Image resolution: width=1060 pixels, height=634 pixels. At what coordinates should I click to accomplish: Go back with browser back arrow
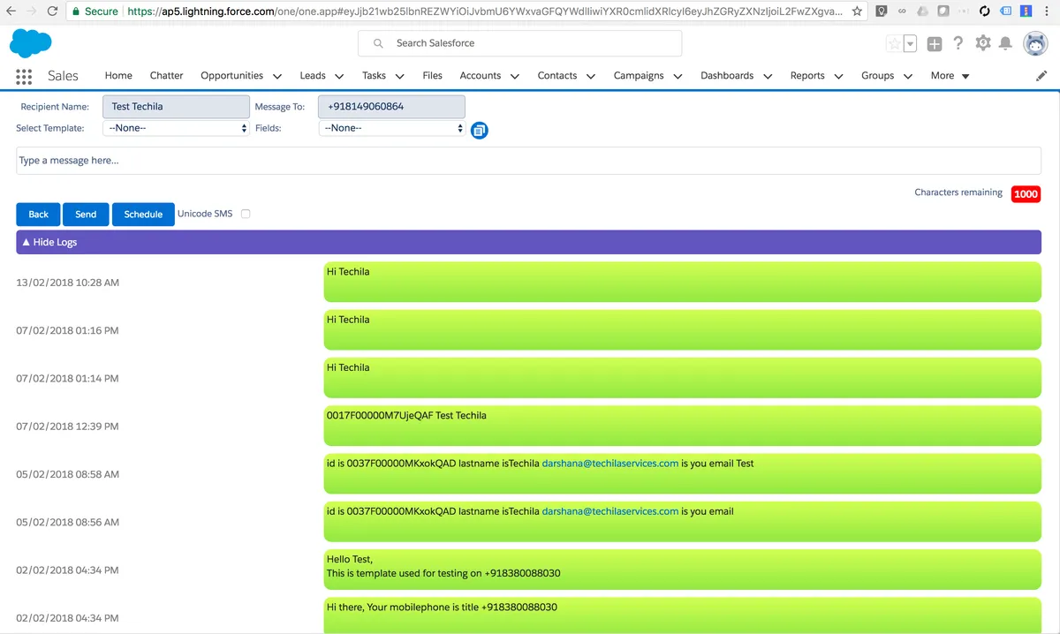point(11,11)
